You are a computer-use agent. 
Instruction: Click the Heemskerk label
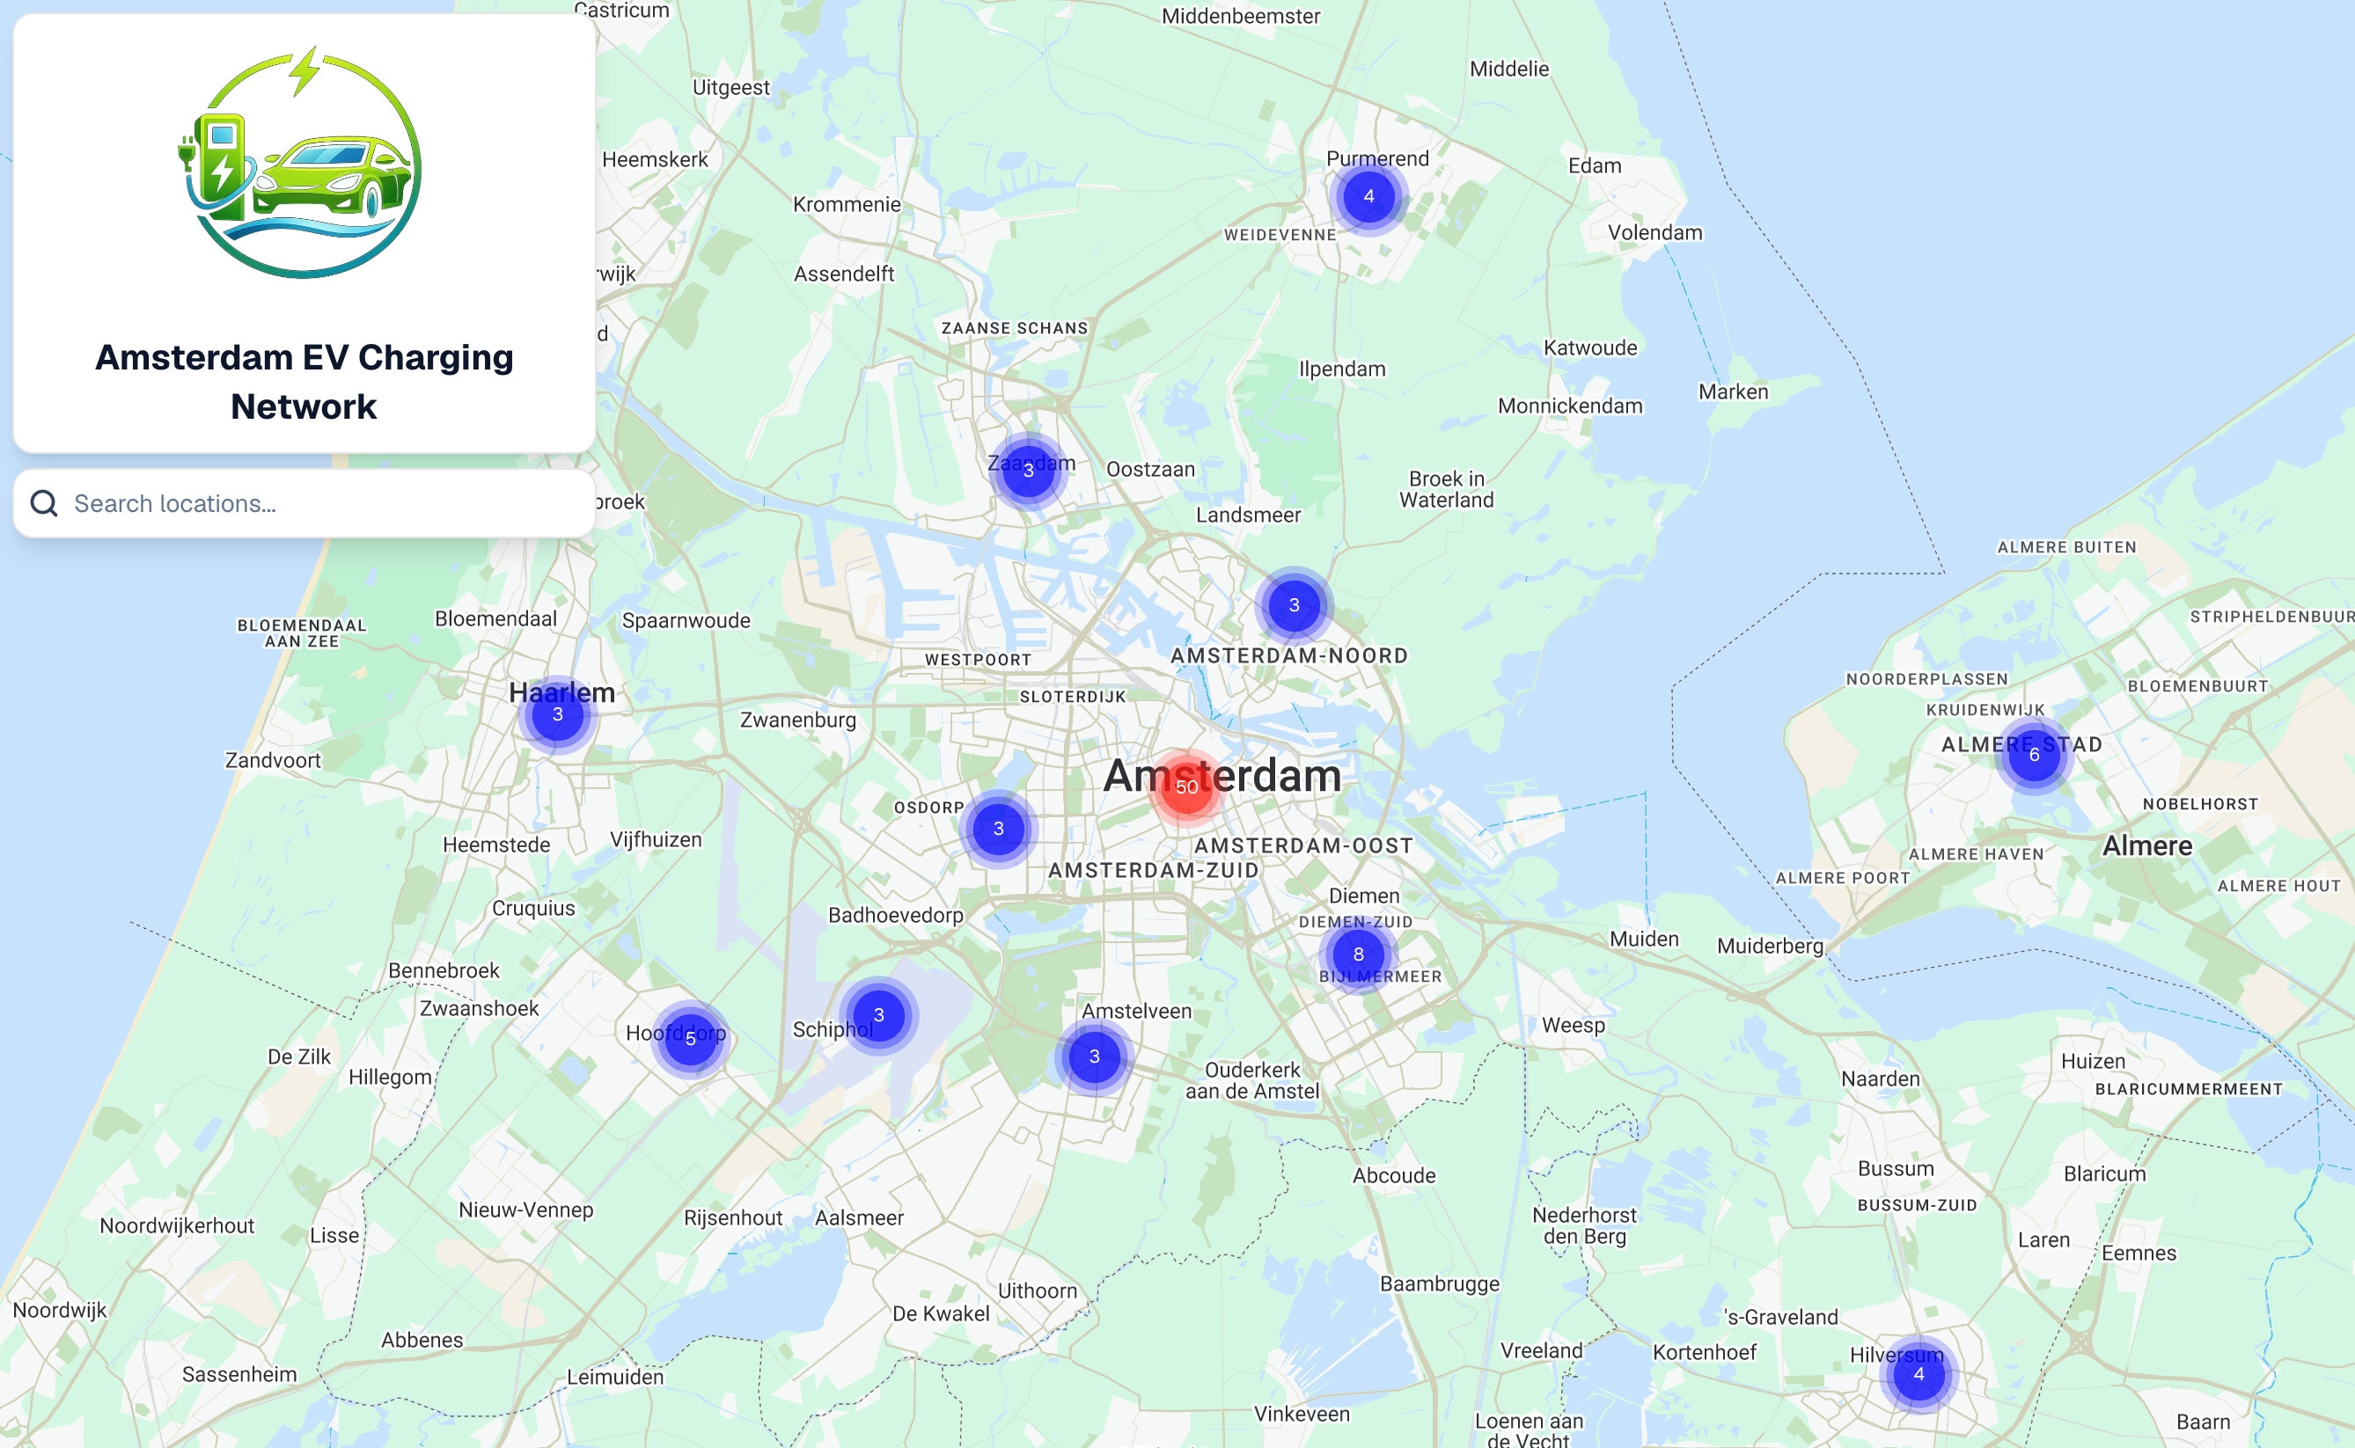(x=656, y=160)
